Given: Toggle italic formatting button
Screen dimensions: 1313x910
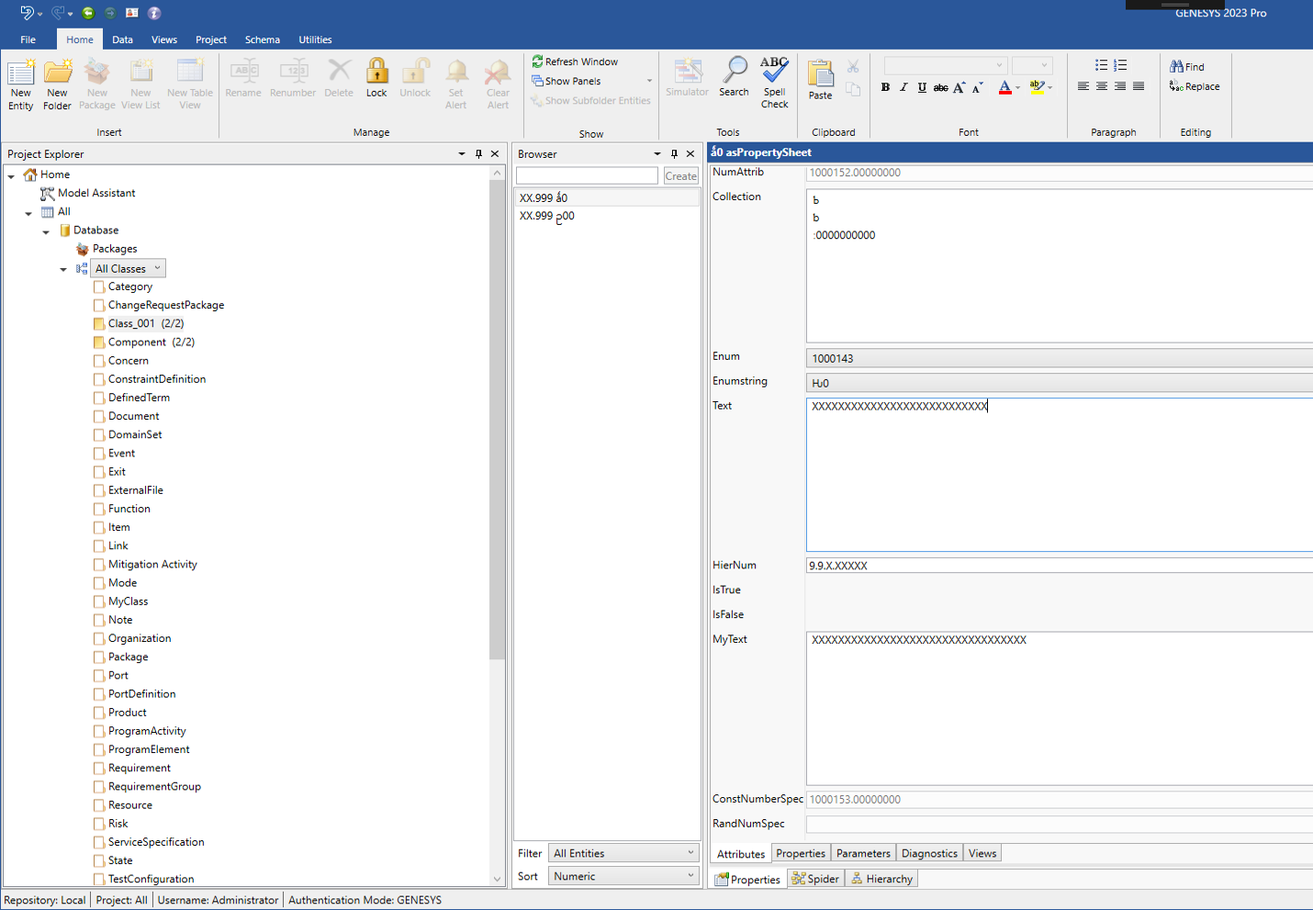Looking at the screenshot, I should [x=903, y=87].
